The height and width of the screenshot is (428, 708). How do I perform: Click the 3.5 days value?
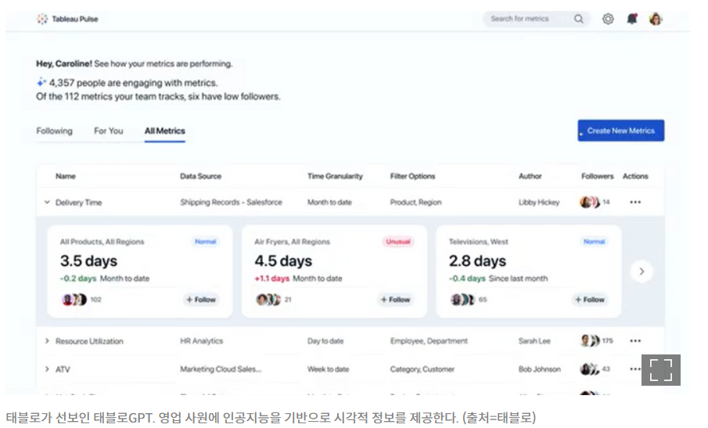click(88, 261)
